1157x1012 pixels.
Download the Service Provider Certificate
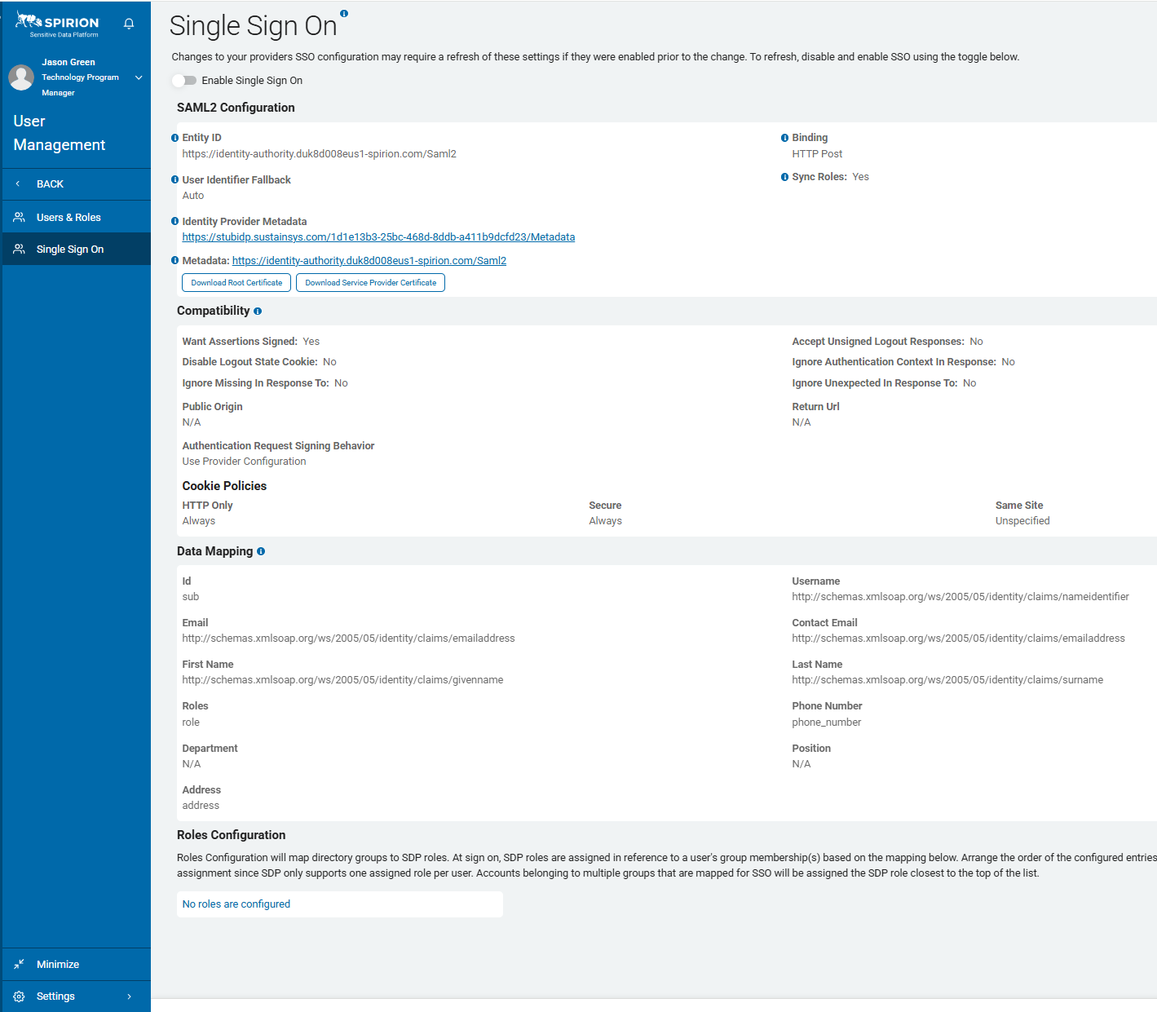click(x=370, y=282)
